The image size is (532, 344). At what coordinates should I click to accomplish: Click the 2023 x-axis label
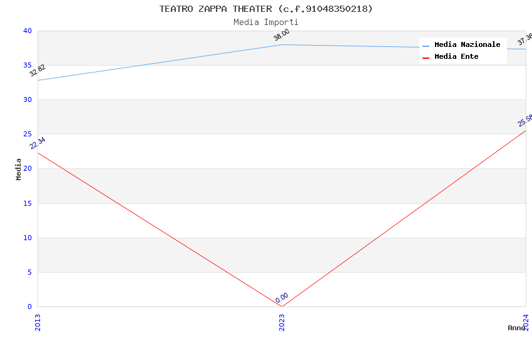(x=282, y=323)
